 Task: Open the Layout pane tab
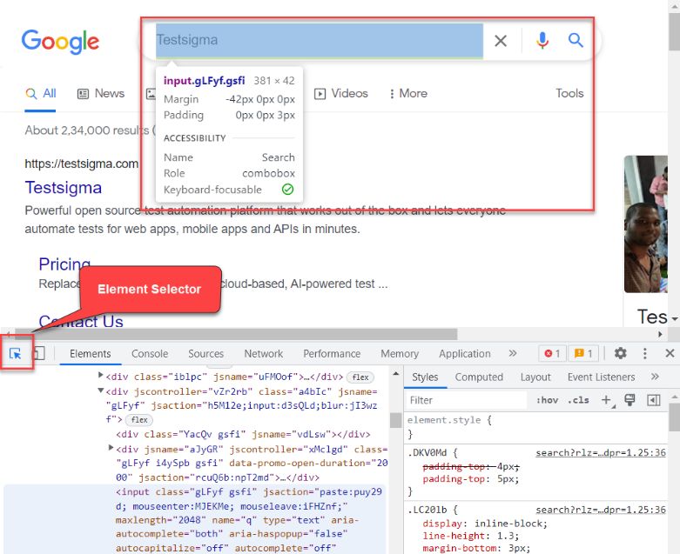click(535, 377)
